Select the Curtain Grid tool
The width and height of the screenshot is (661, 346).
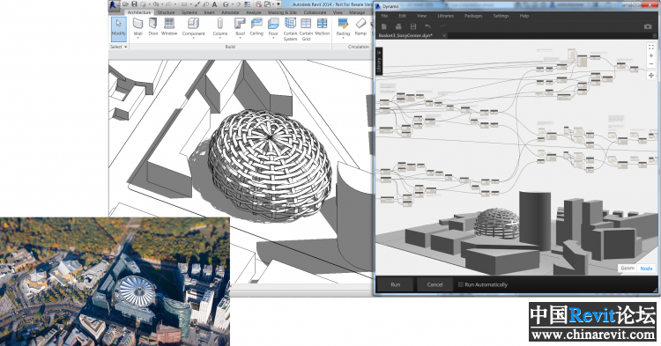click(306, 29)
